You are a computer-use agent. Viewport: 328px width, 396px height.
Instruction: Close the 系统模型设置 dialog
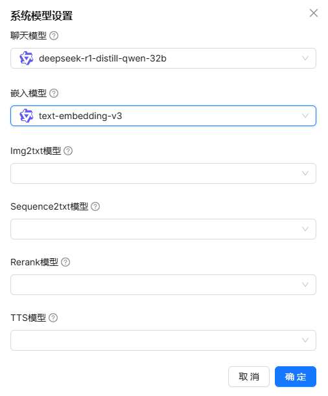pos(314,13)
